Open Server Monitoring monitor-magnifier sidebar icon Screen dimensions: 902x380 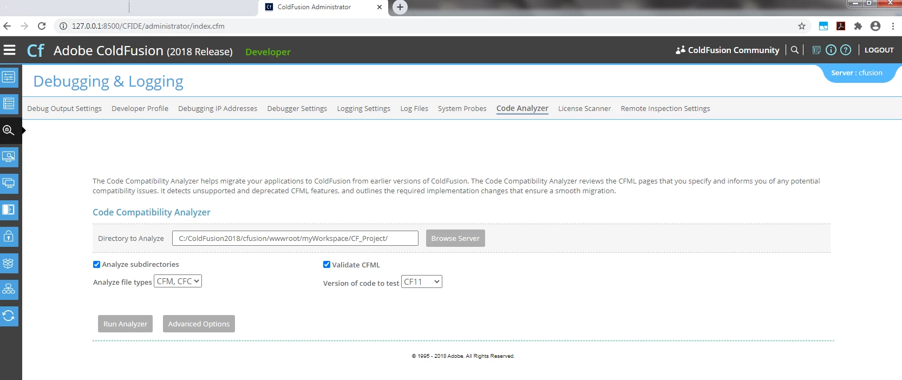click(x=9, y=157)
